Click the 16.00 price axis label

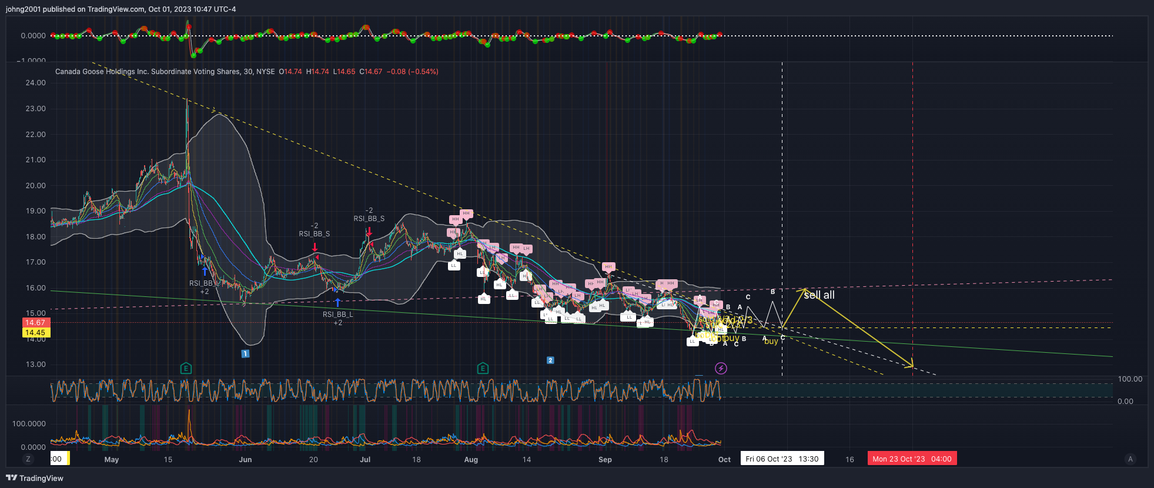click(x=36, y=288)
